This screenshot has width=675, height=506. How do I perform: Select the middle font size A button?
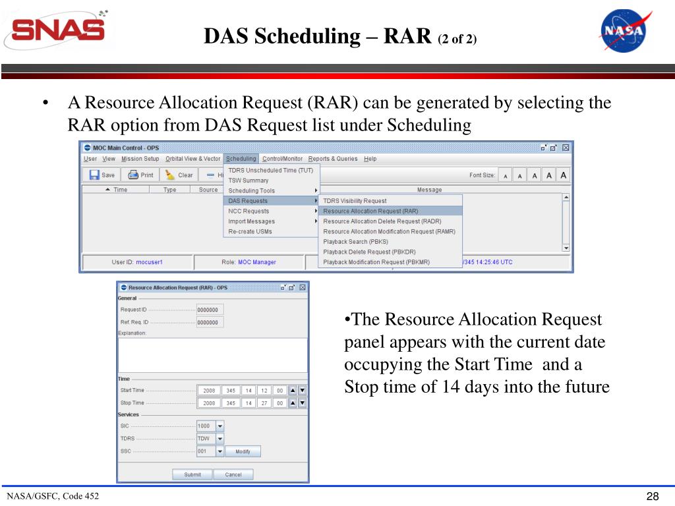(x=534, y=175)
